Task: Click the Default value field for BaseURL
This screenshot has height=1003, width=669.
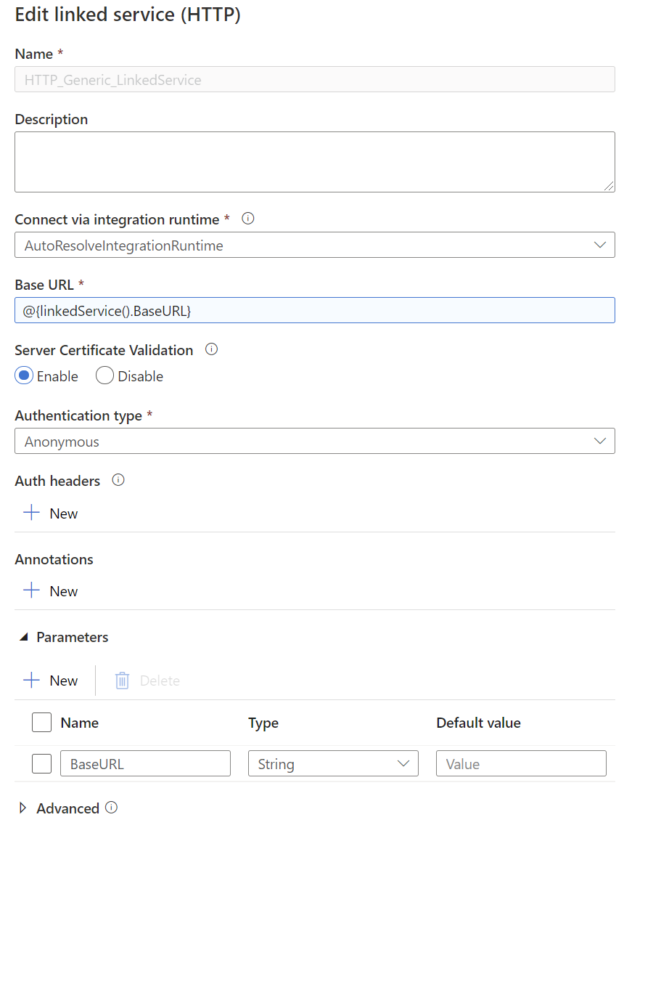Action: pos(521,763)
